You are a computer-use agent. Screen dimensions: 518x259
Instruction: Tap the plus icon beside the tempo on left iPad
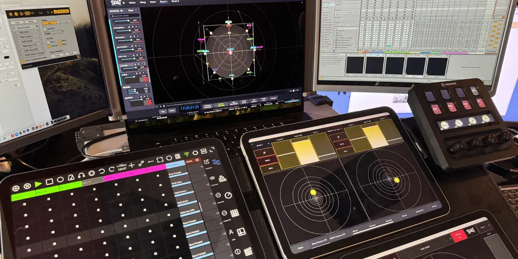coord(132,166)
